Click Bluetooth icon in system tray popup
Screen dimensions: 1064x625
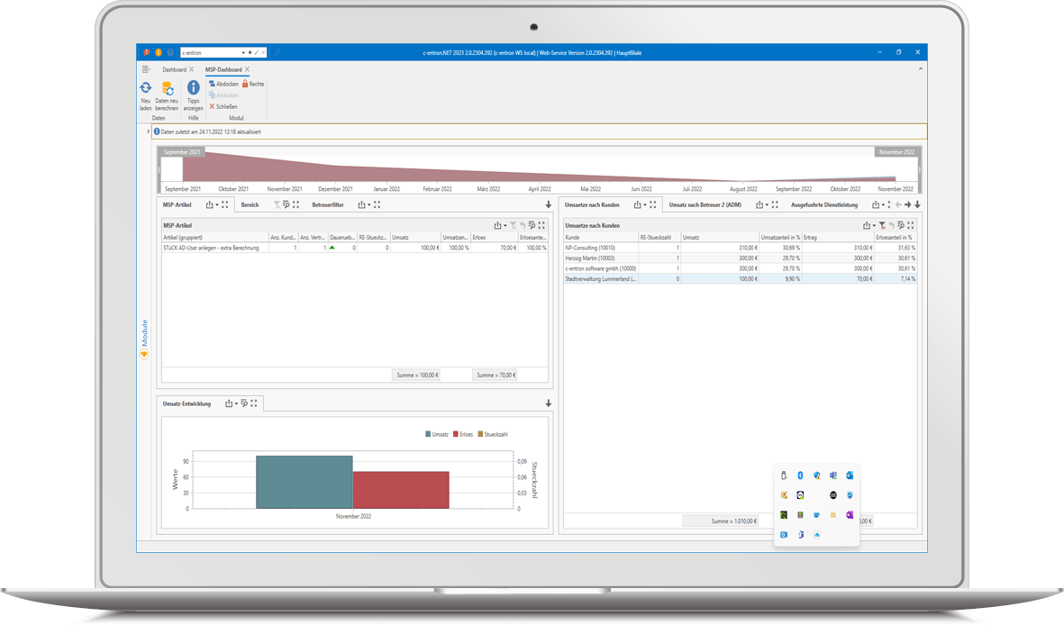(800, 475)
